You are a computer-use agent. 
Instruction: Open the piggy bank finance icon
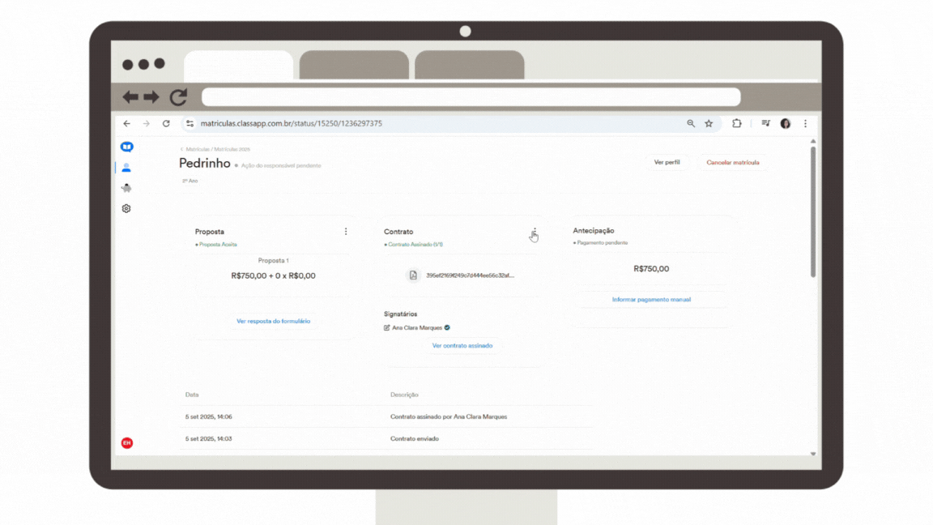[x=126, y=188]
